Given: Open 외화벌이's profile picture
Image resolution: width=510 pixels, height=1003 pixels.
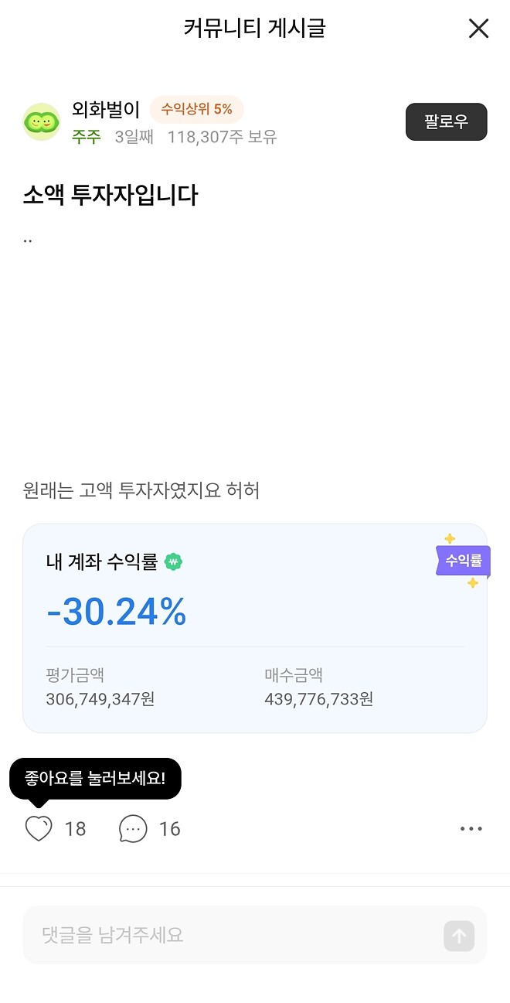Looking at the screenshot, I should pyautogui.click(x=42, y=121).
